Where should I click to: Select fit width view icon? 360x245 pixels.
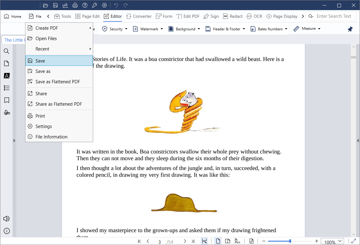[204, 241]
